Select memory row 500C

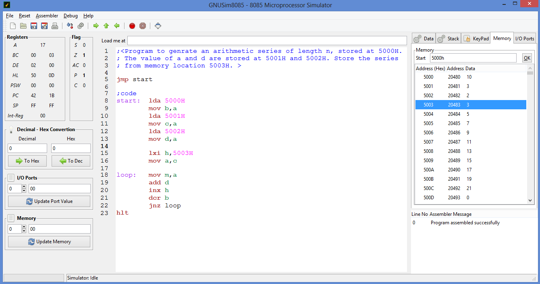tap(471, 188)
